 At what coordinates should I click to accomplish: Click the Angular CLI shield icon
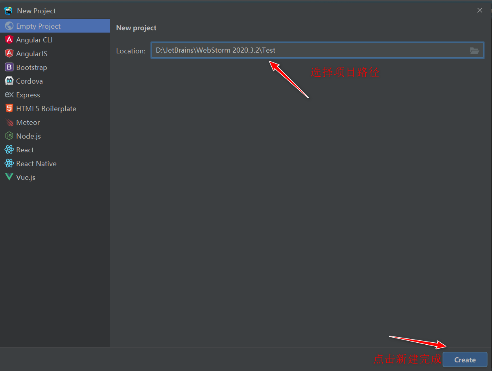(x=9, y=40)
